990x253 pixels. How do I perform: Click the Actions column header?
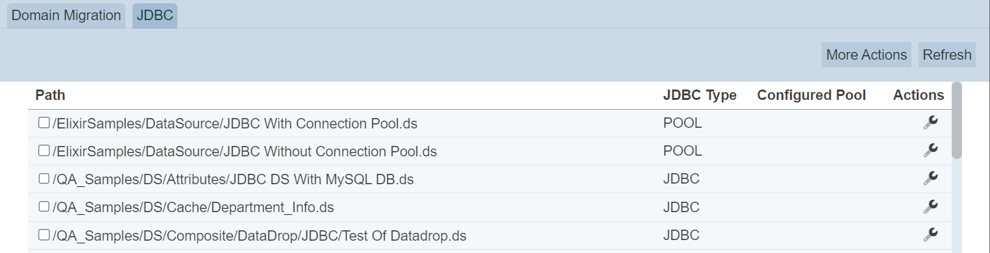(919, 95)
